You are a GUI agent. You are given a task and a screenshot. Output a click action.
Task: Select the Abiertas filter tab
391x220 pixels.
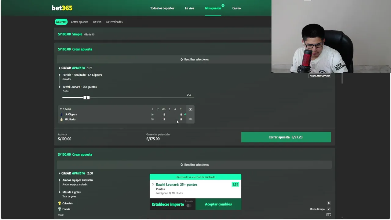click(61, 22)
